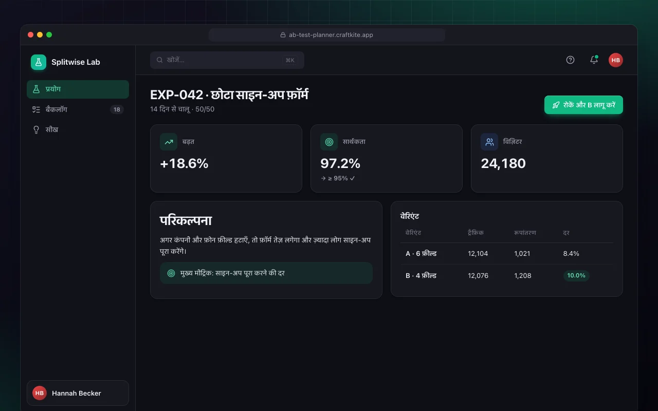Click rocket icon on apply button
The image size is (658, 411).
tap(556, 105)
